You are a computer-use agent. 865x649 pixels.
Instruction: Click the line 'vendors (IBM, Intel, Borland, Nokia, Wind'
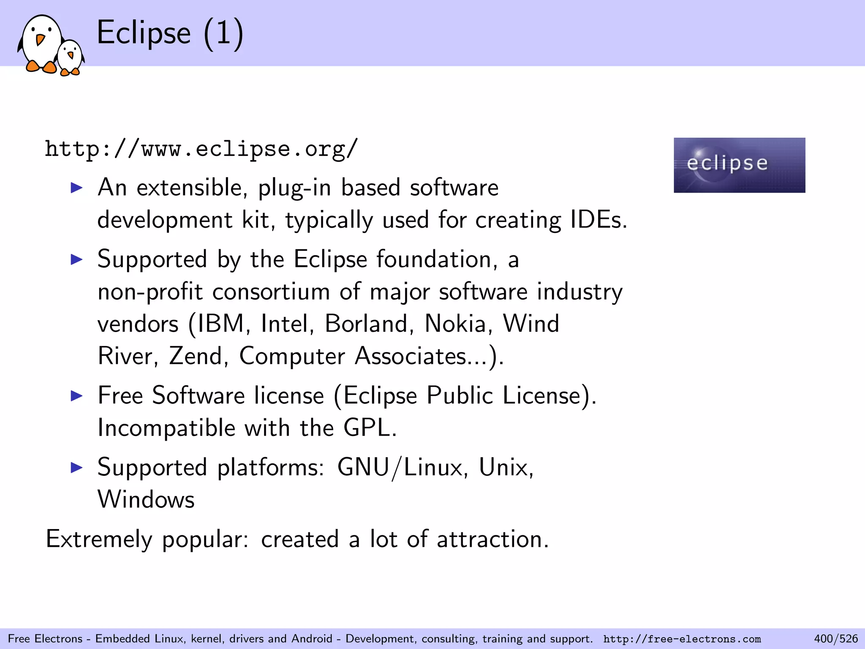(x=328, y=324)
